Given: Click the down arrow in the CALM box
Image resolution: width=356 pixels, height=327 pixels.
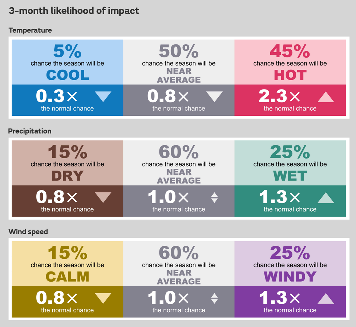Looking at the screenshot, I should tap(103, 298).
